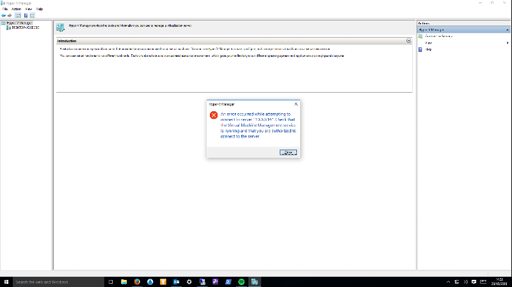The image size is (512, 287).
Task: Open the Action menu
Action: [x=16, y=9]
